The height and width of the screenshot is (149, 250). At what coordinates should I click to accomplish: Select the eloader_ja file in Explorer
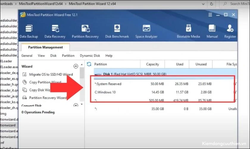pyautogui.click(x=9, y=96)
